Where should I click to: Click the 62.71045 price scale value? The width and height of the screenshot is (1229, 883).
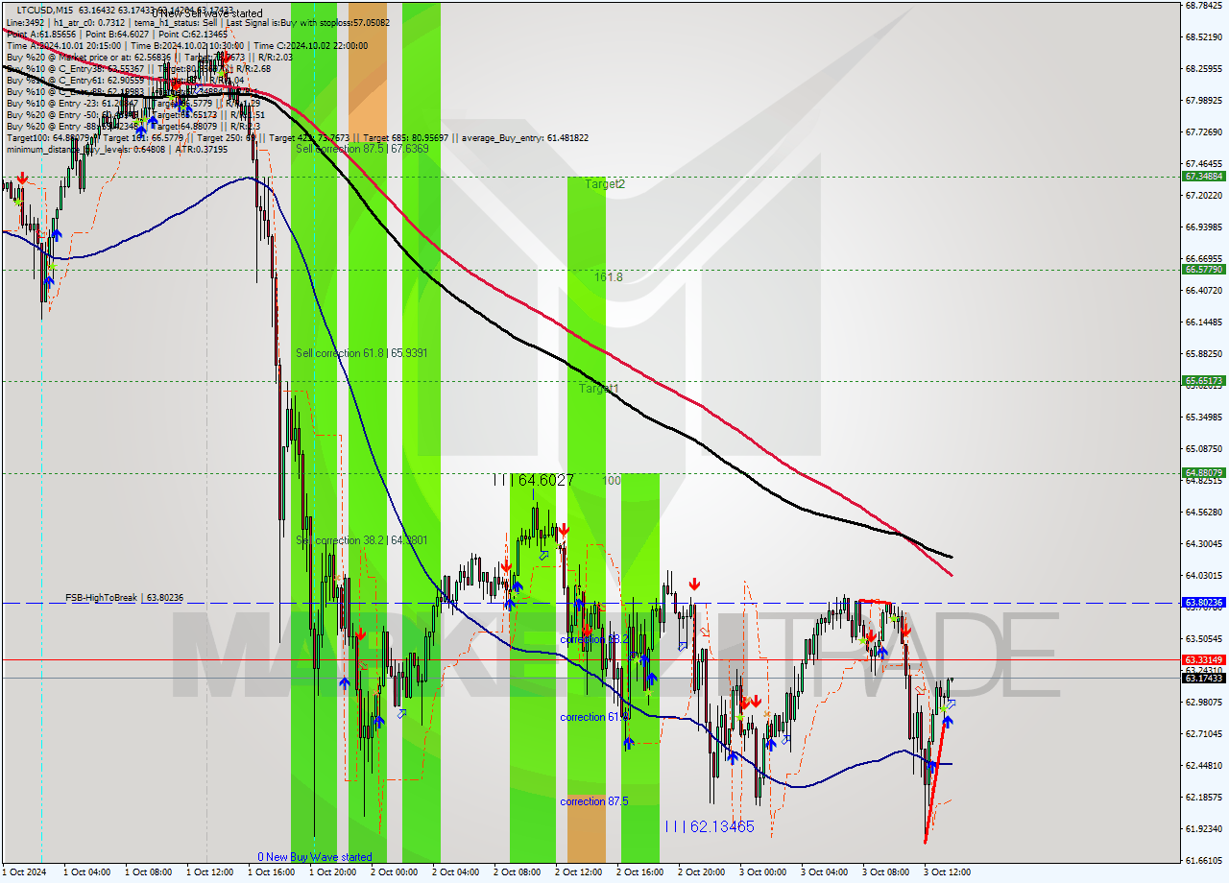[x=1204, y=734]
